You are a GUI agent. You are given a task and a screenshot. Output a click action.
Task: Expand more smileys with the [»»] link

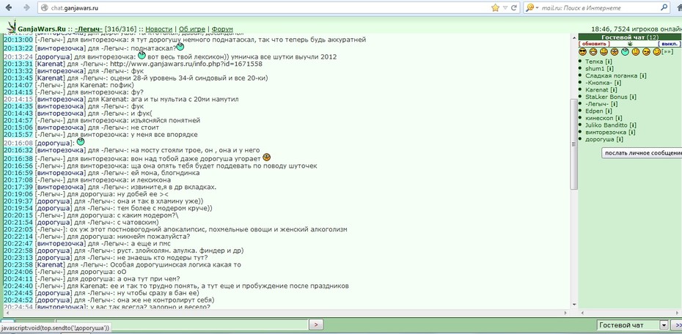tap(667, 52)
